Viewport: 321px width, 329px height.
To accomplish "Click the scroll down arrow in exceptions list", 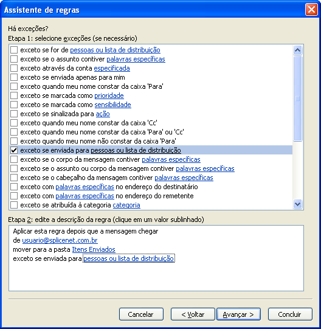I will 297,204.
